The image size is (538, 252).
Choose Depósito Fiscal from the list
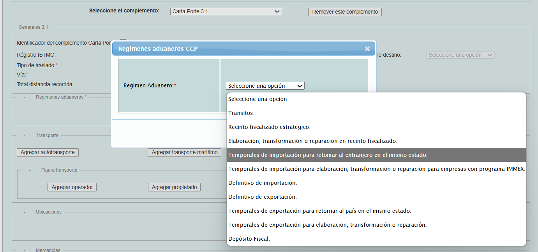pyautogui.click(x=249, y=239)
